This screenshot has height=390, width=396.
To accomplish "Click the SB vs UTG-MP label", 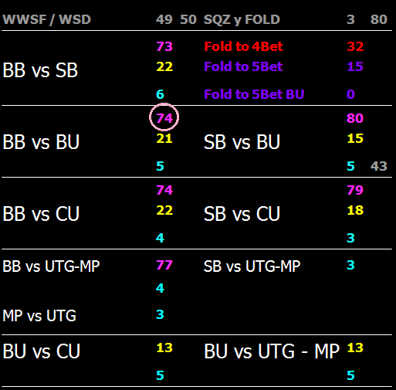I will 252,266.
